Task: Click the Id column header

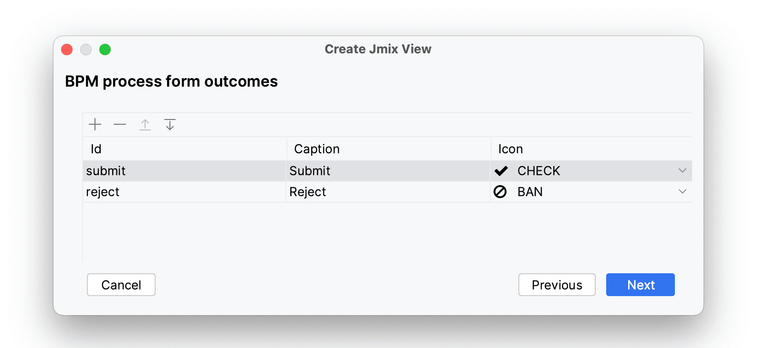Action: [x=184, y=149]
